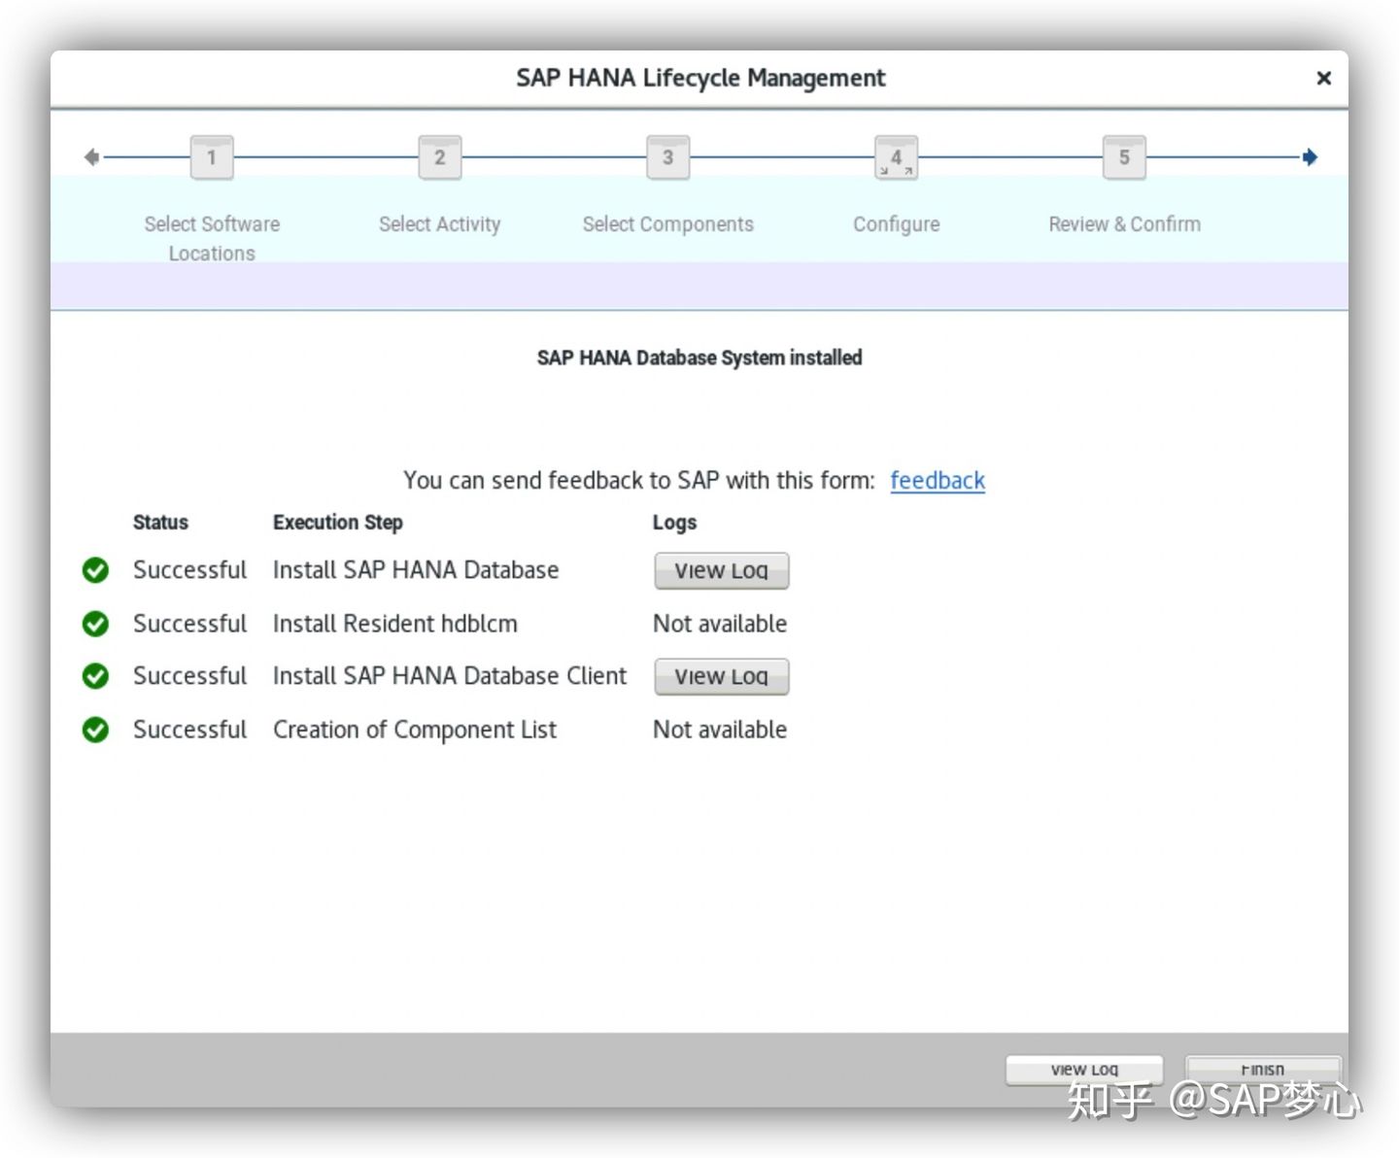The width and height of the screenshot is (1399, 1158).
Task: Close the Lifecycle Management dialog
Action: 1323,78
